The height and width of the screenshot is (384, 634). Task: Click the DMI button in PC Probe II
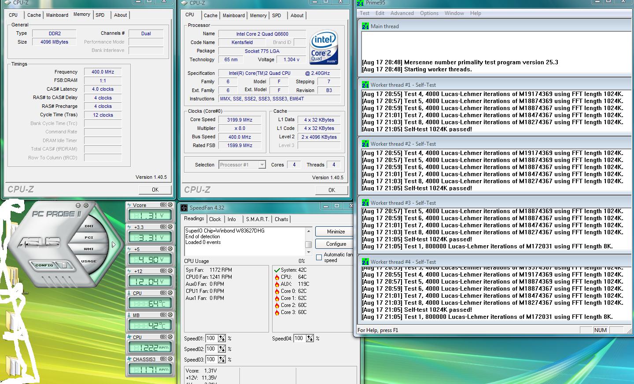click(x=89, y=226)
